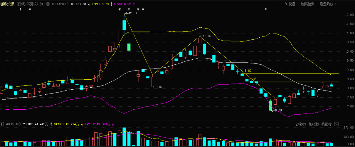Image resolution: width=355 pixels, height=147 pixels.
Task: Click the (日线,不复权) period label
Action: (28, 4)
